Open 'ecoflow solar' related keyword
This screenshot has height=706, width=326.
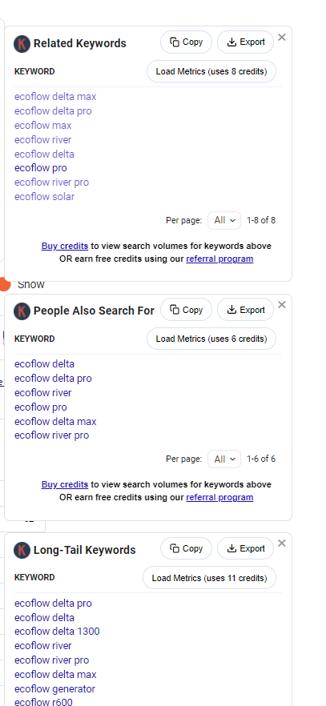45,197
